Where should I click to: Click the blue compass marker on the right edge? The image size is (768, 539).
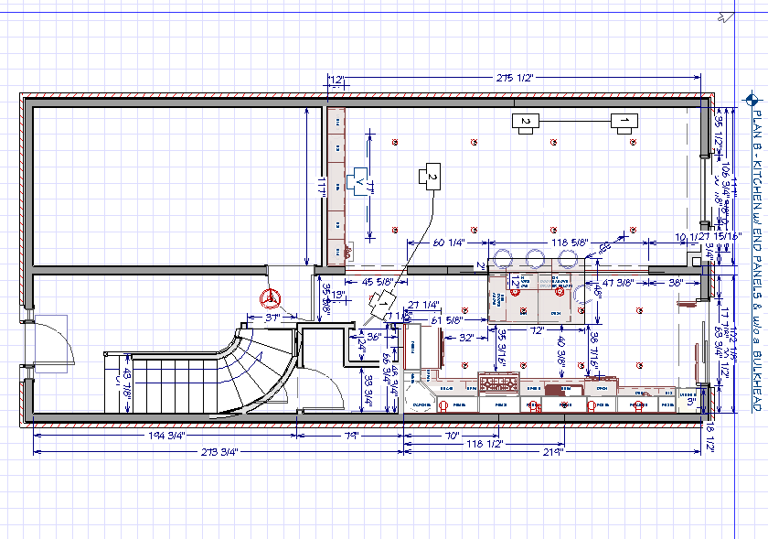(752, 101)
